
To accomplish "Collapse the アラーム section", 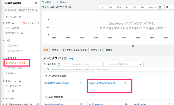I will 4,23.
